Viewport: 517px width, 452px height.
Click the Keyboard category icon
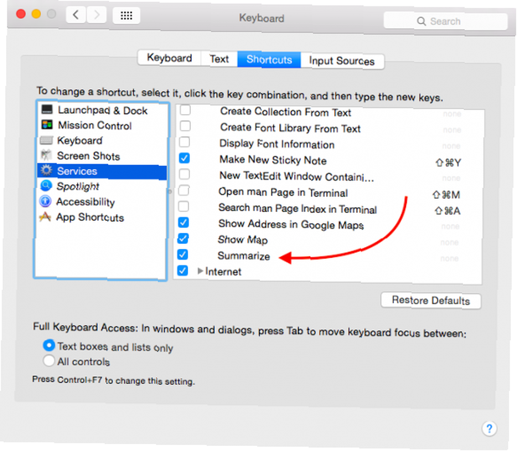(46, 140)
